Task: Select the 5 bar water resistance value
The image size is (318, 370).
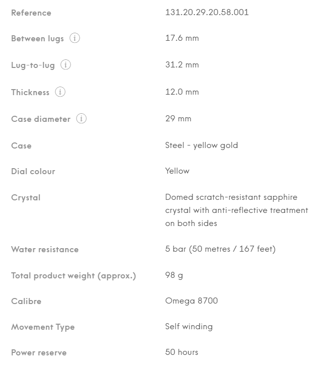Action: (220, 249)
